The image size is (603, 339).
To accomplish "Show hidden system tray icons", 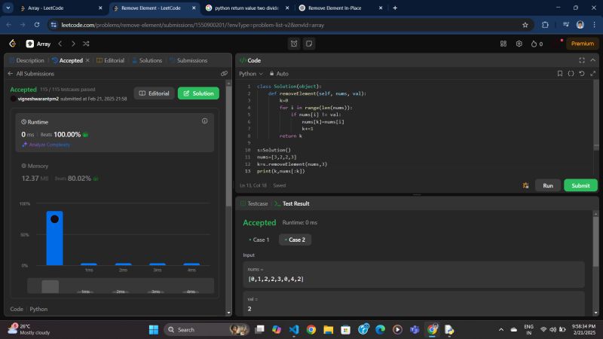I will 500,330.
